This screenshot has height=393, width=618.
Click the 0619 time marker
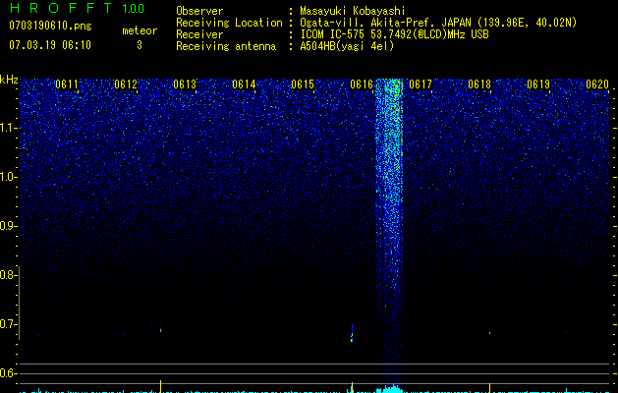click(x=538, y=84)
